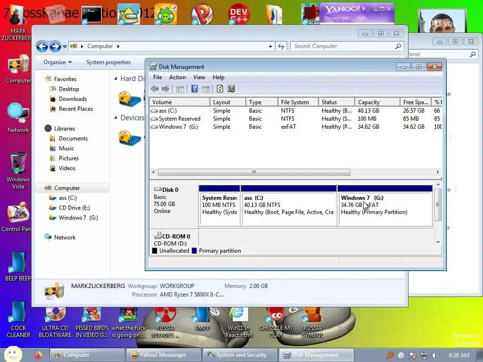Click the horizontal scrollbar in volume list

(254, 172)
